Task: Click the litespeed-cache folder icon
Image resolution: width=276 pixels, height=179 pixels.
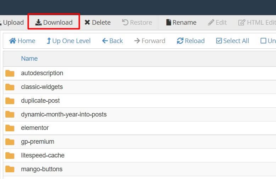Action: [x=10, y=155]
